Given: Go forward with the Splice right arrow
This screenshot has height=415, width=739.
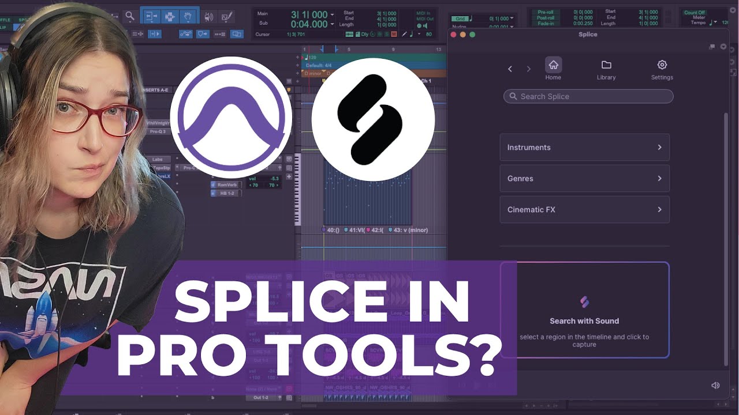Looking at the screenshot, I should click(x=528, y=69).
